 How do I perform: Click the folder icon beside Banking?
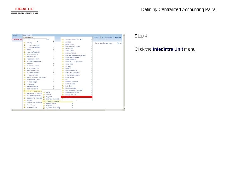(25, 64)
